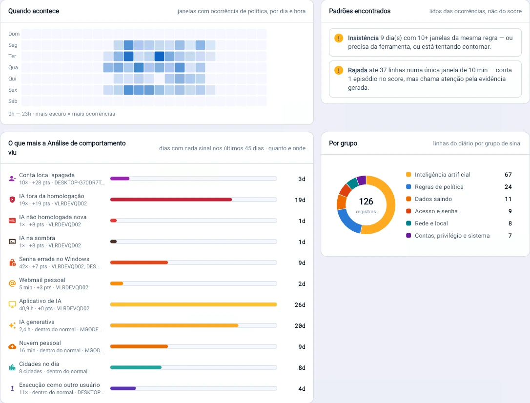Click the warning icon beside Rajada
The width and height of the screenshot is (530, 403).
pyautogui.click(x=339, y=70)
